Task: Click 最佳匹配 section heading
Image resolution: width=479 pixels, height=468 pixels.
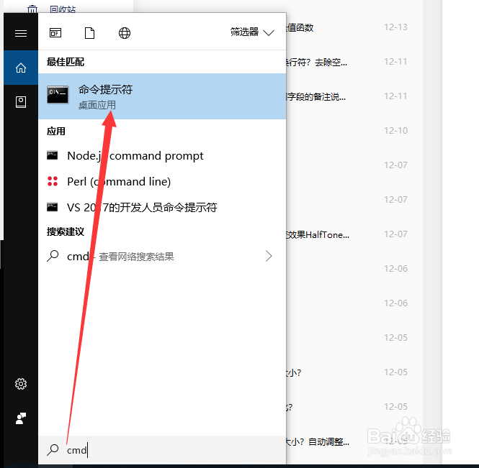Action: [x=66, y=62]
